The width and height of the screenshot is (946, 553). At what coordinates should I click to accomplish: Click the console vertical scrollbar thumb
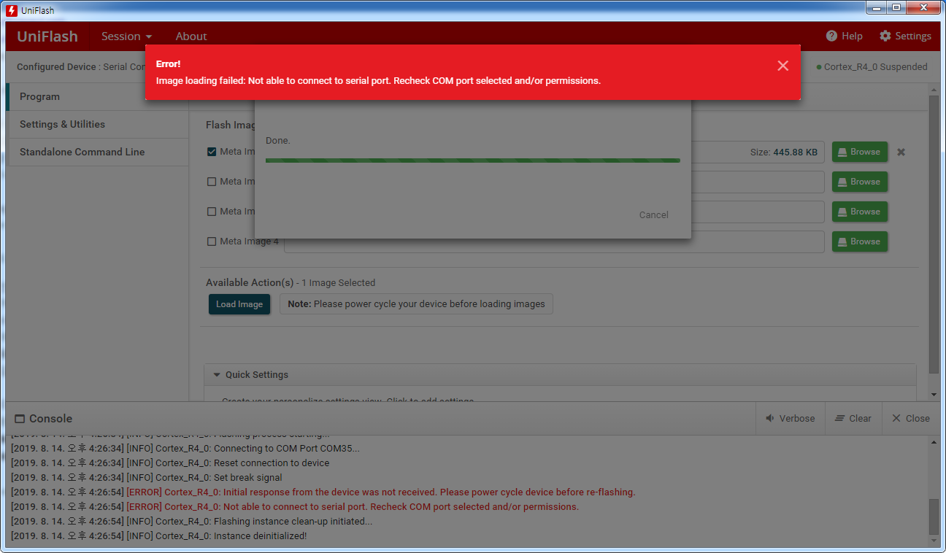(x=934, y=517)
